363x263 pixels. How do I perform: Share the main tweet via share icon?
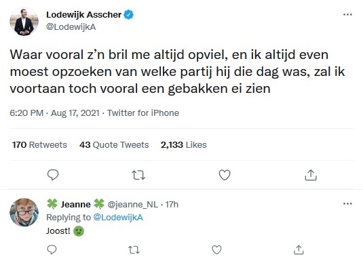pos(311,175)
